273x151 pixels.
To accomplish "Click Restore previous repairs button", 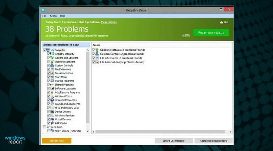I will (213, 141).
